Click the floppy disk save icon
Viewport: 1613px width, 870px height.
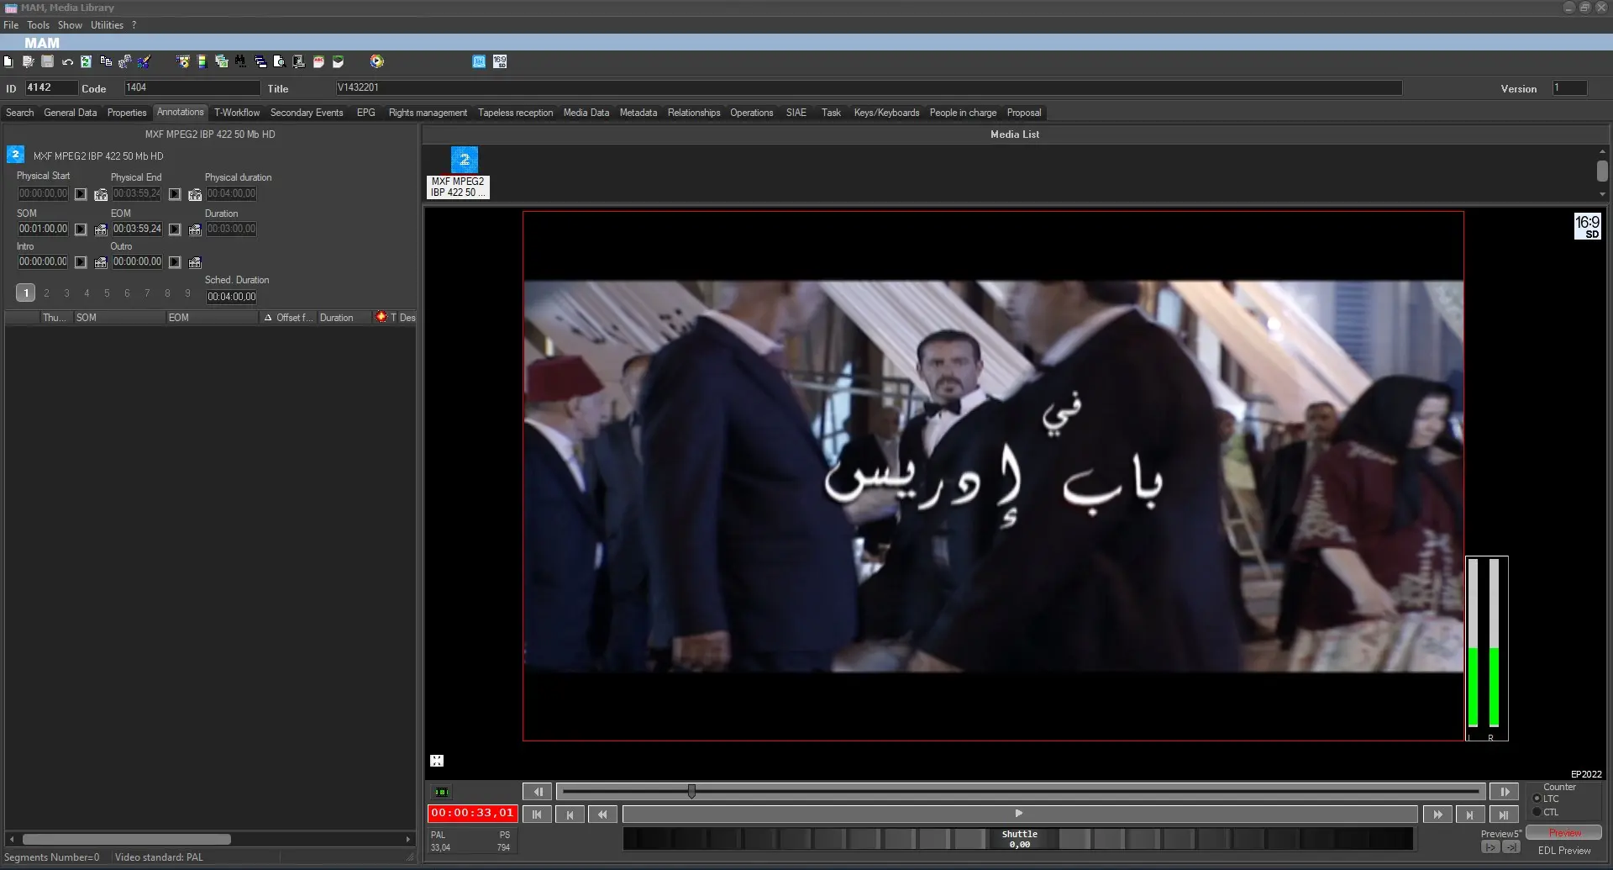point(48,61)
